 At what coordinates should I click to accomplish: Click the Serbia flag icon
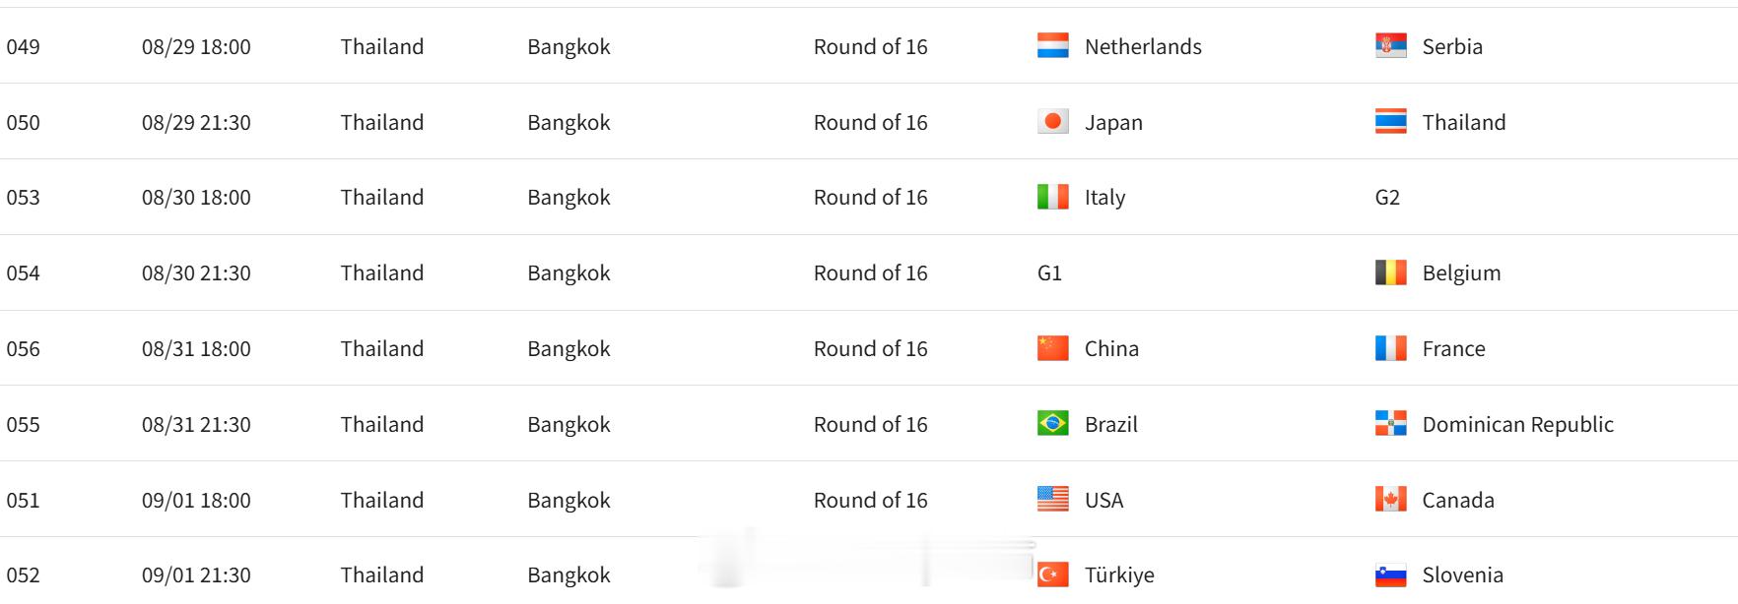click(x=1390, y=46)
